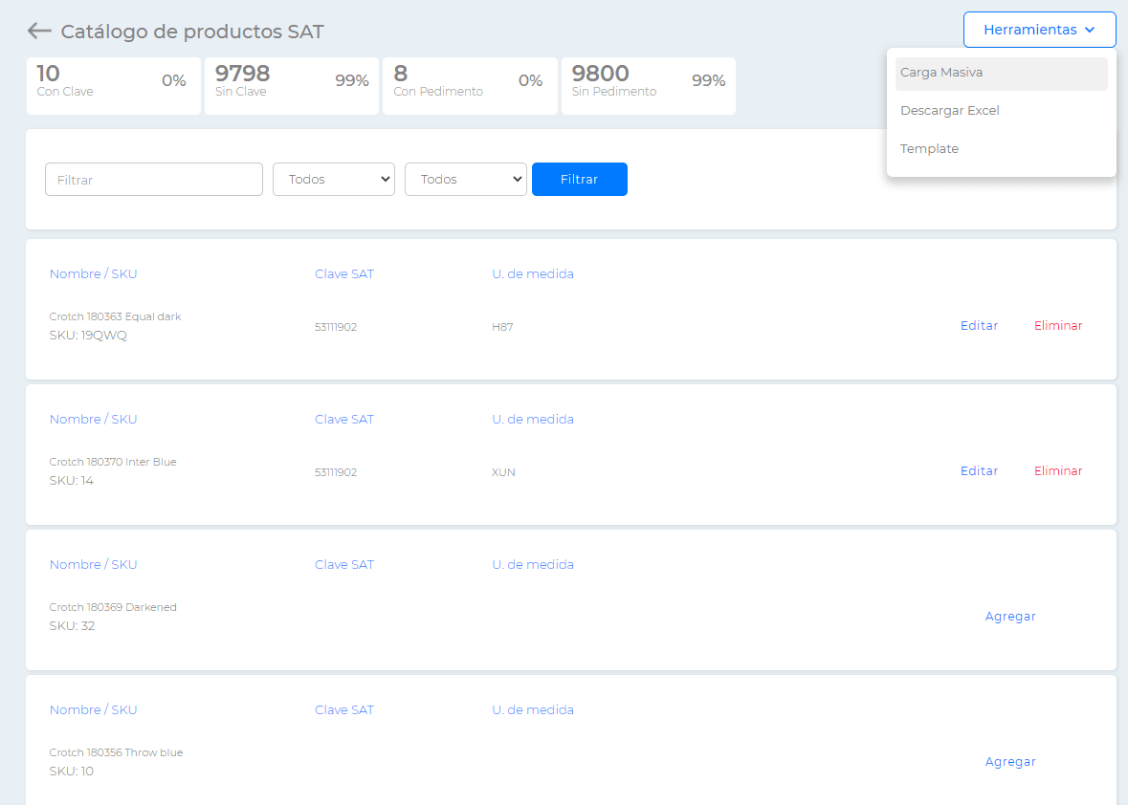Go back with the left arrow icon
1128x805 pixels.
(x=39, y=31)
